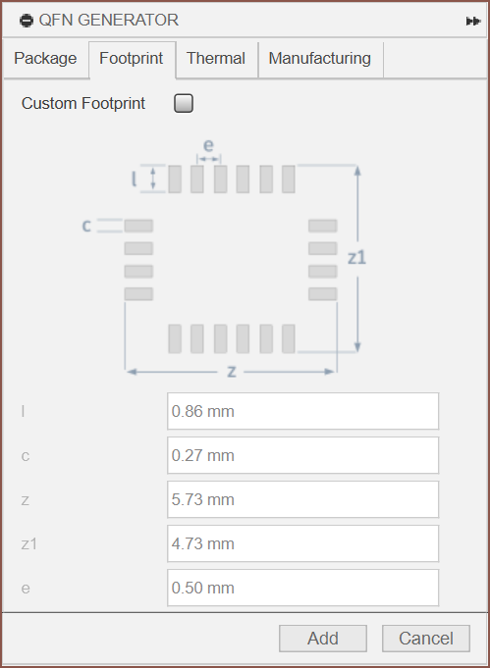Focus the l field showing 0.86 mm

click(302, 411)
